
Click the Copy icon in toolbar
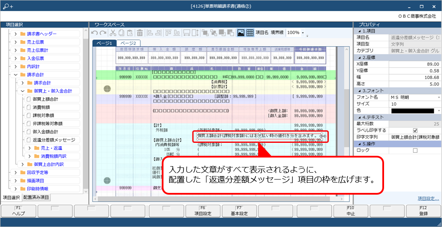coord(121,33)
